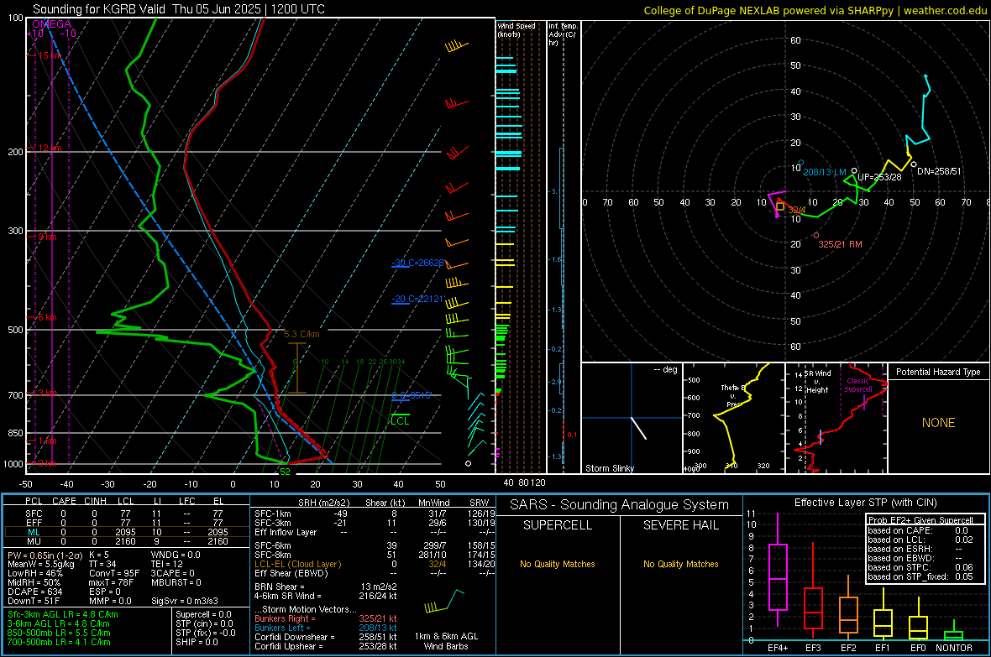The image size is (991, 657).
Task: Click the 208/13 LM hodograph label
Action: tap(824, 172)
